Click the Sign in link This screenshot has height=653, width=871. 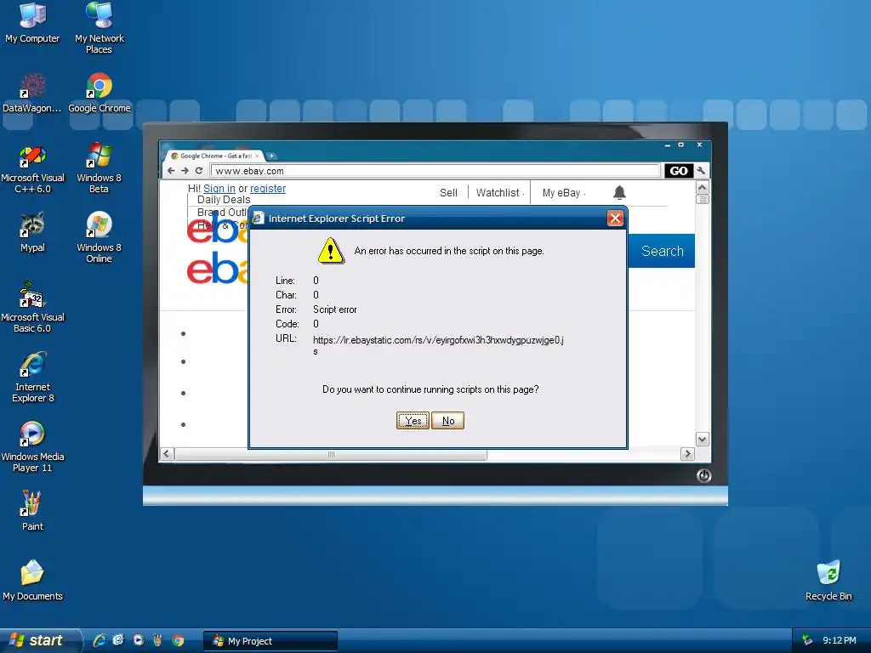coord(219,188)
